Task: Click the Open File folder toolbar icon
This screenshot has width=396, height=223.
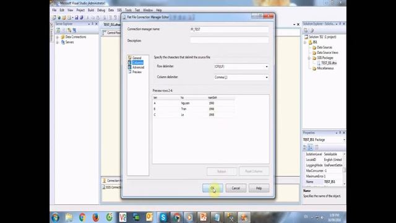Action: (x=64, y=17)
